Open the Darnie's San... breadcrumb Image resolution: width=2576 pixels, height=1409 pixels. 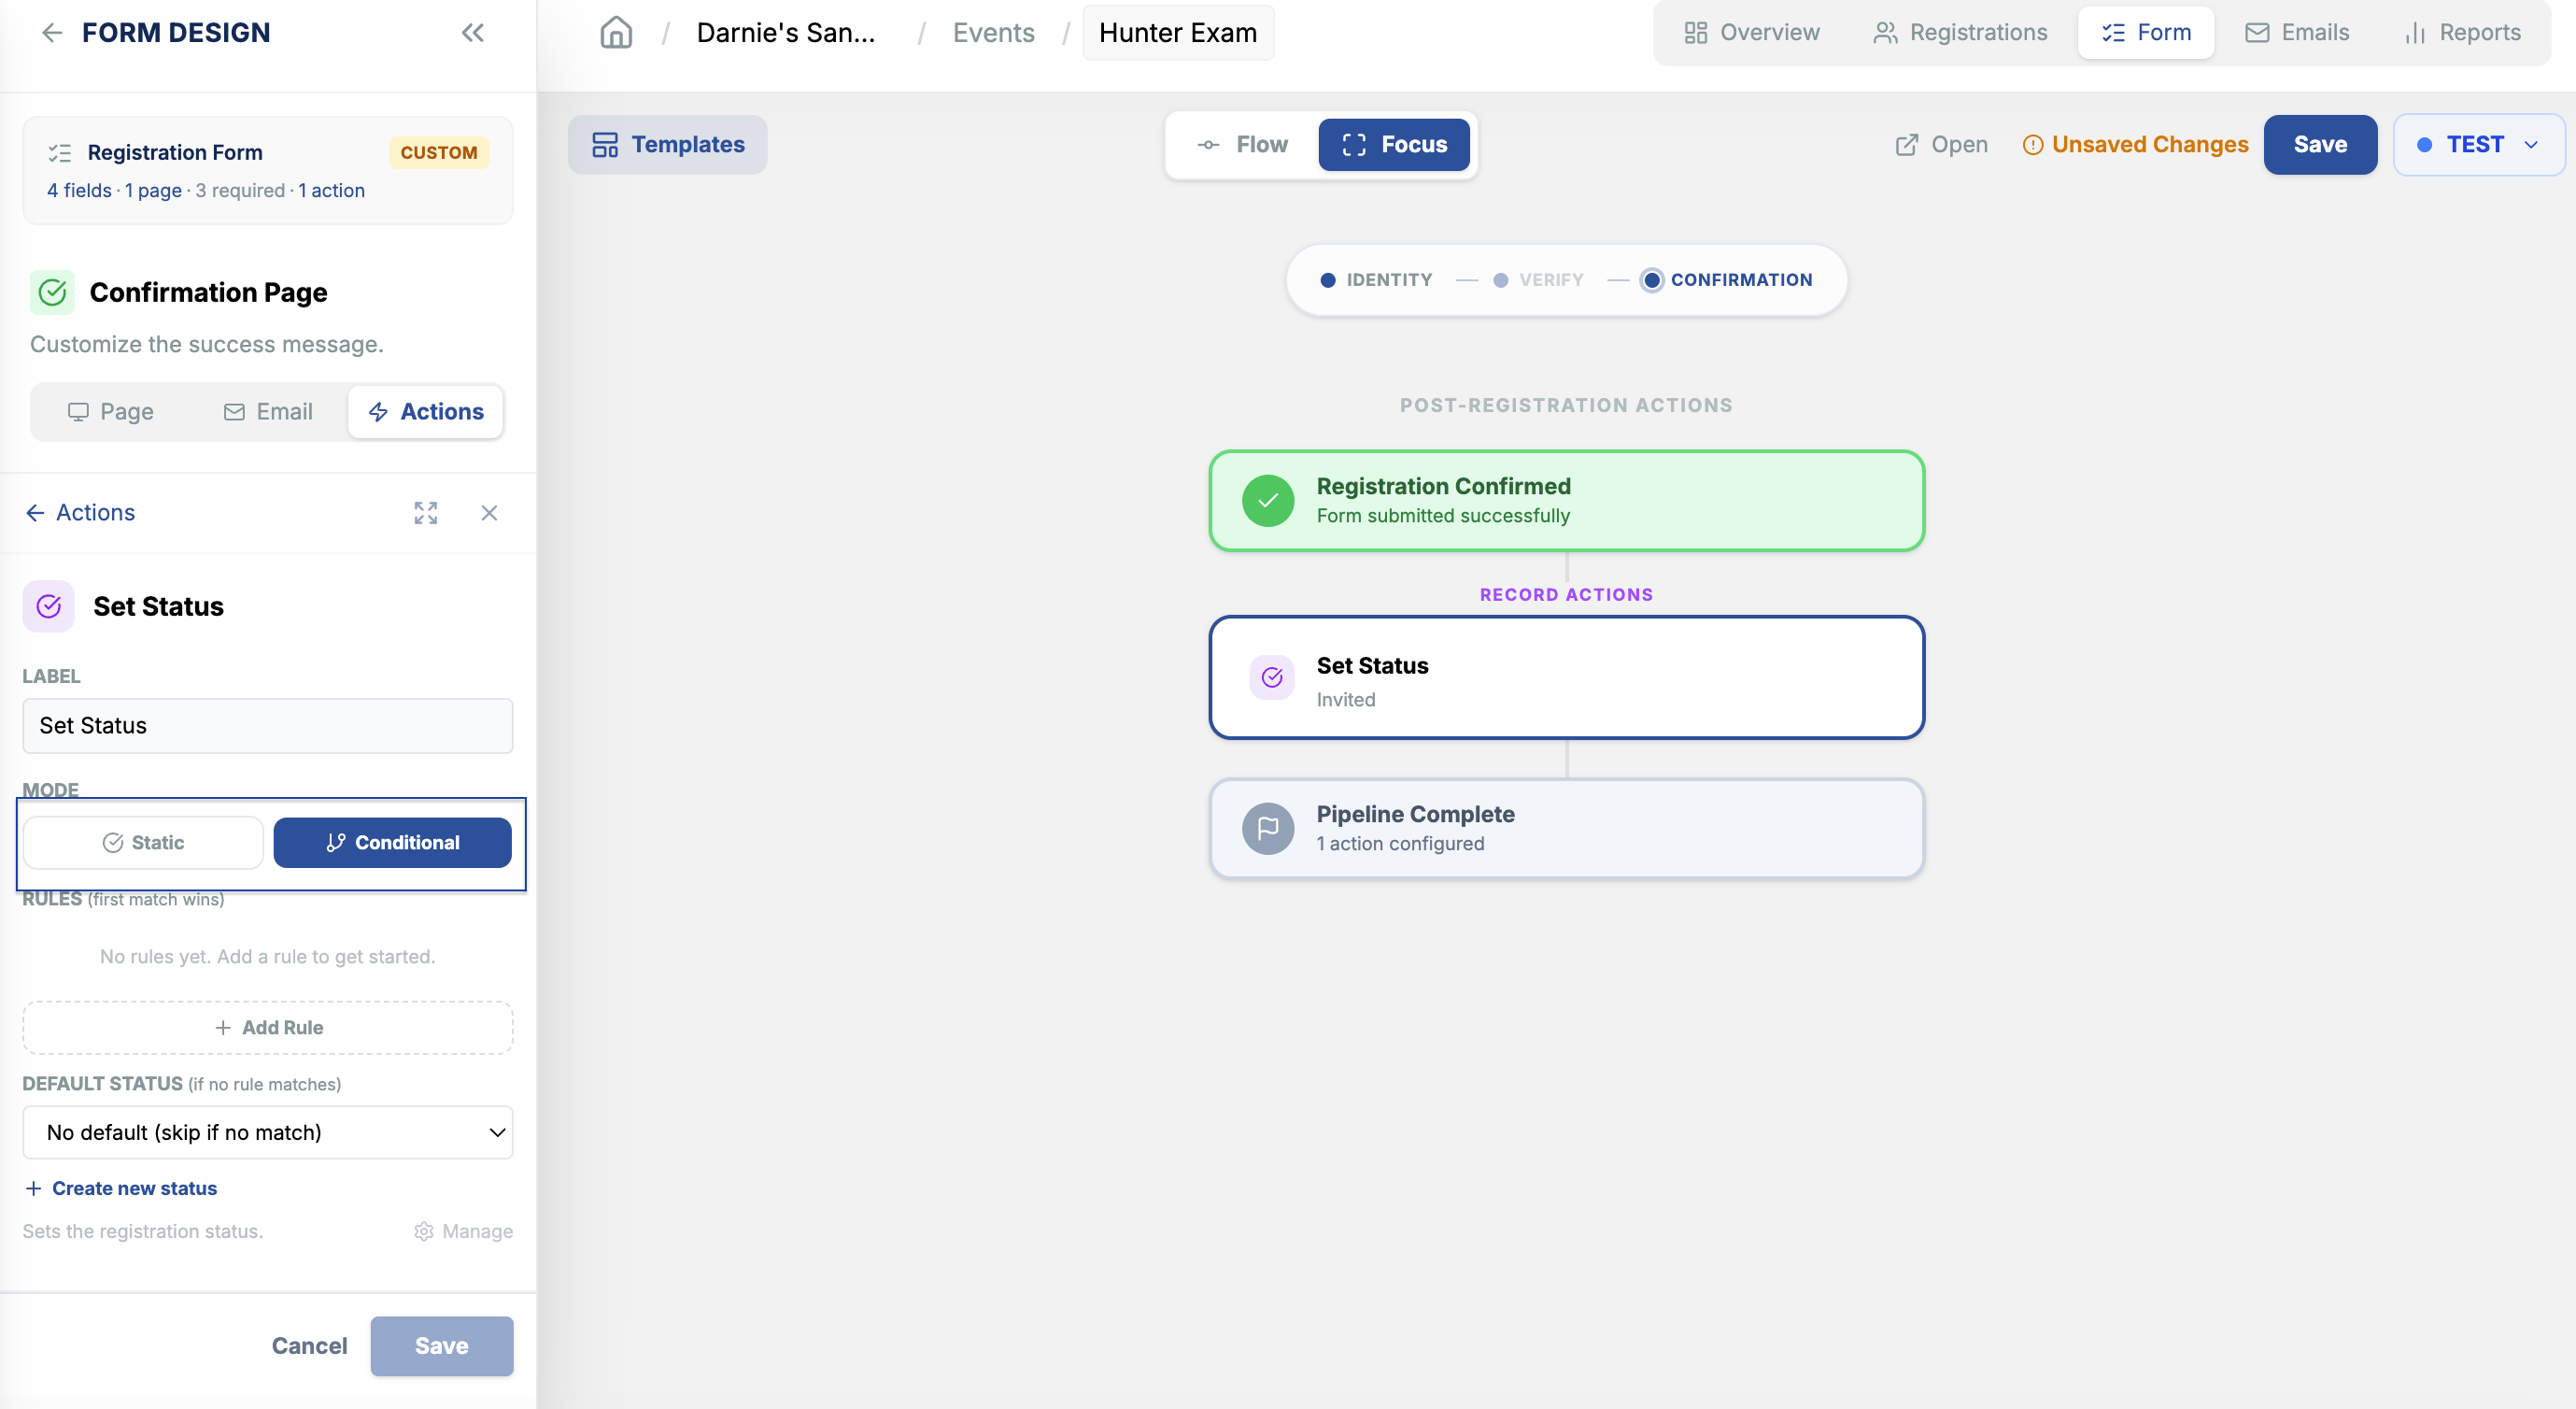click(x=785, y=33)
